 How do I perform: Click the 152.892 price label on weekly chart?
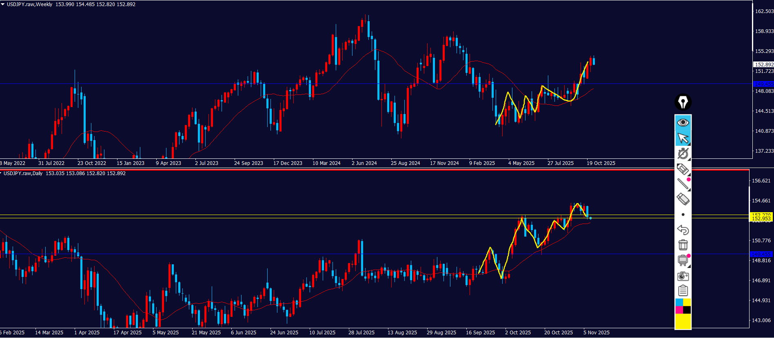point(763,64)
